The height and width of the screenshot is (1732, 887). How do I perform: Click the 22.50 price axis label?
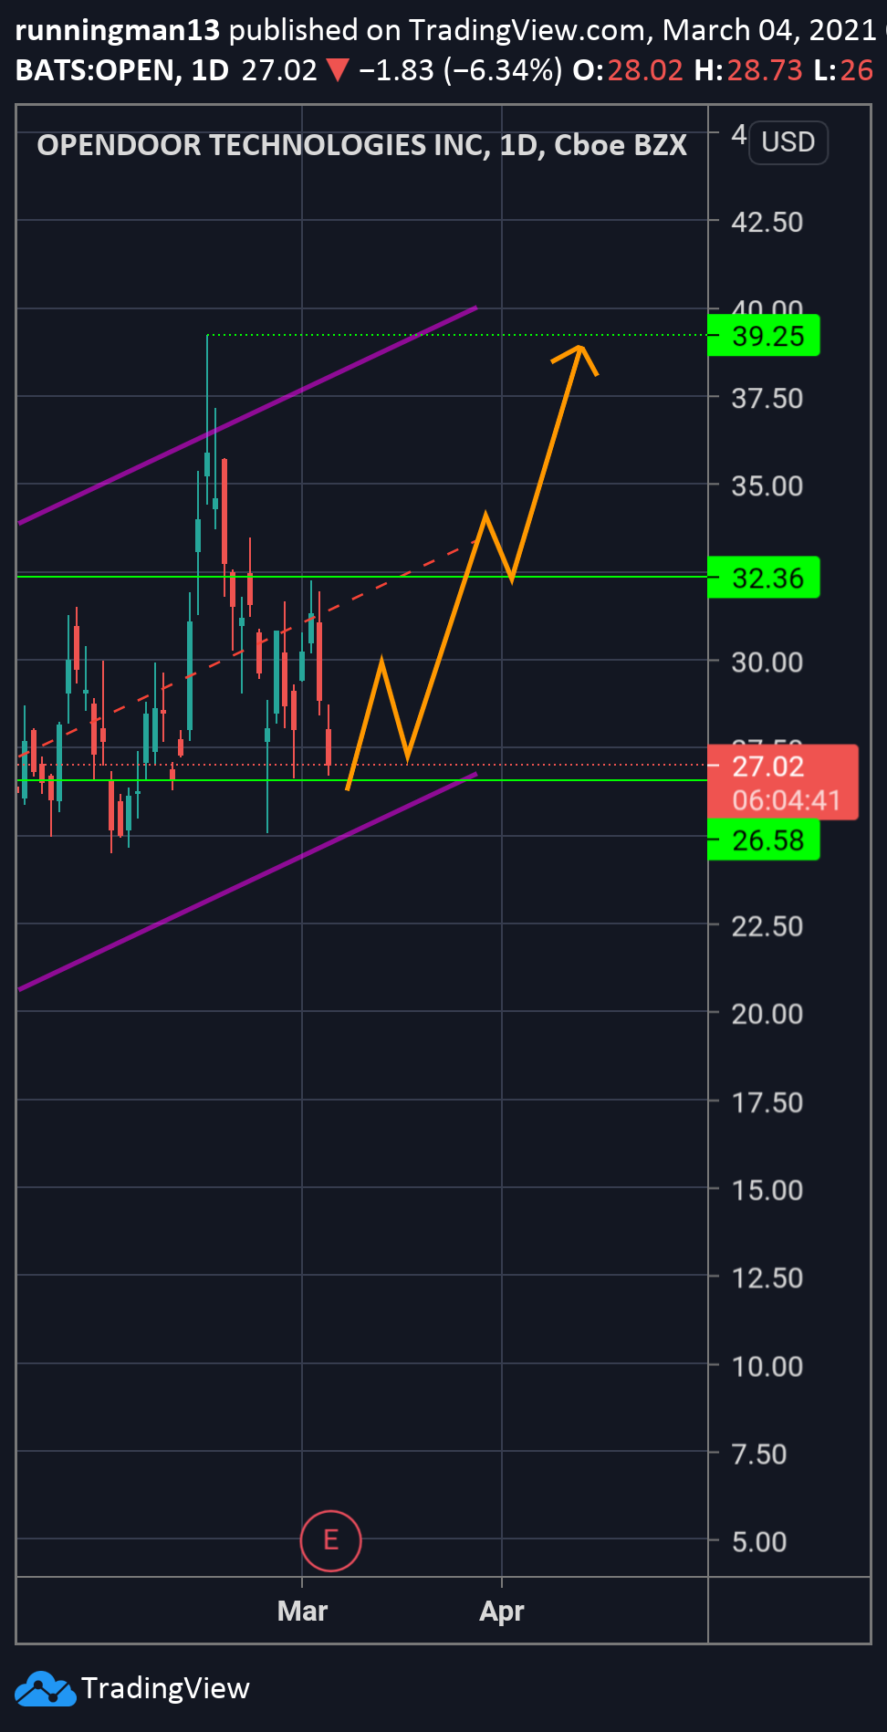(767, 926)
